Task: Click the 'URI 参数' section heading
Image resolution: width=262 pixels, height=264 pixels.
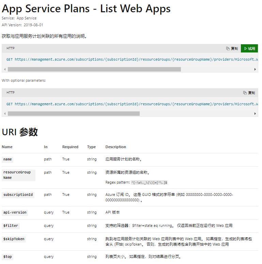Action: 20,132
